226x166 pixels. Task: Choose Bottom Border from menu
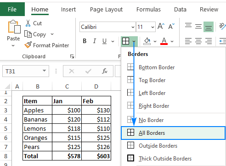(173, 67)
